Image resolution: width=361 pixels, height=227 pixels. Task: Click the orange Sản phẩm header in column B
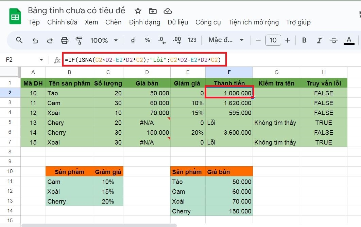click(69, 172)
